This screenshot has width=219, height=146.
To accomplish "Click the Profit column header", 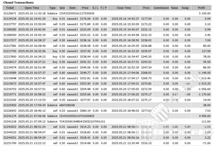I will tap(201, 8).
